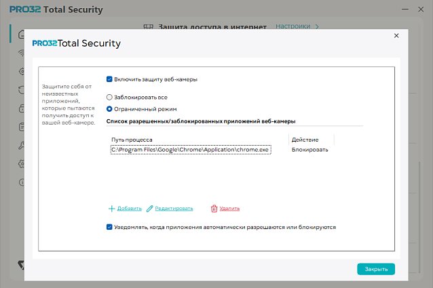Close the dialog with the X icon
This screenshot has height=288, width=433.
396,35
